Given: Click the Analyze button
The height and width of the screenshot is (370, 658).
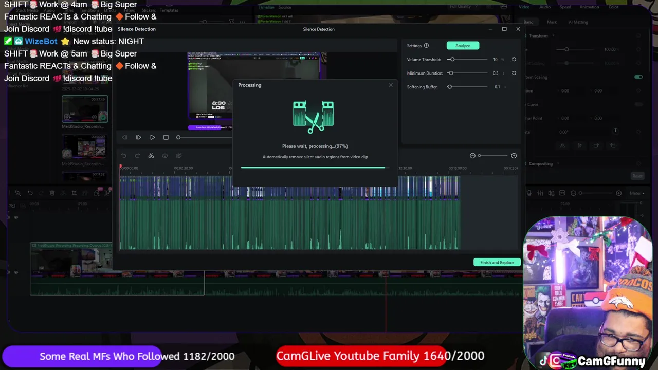Looking at the screenshot, I should point(463,46).
